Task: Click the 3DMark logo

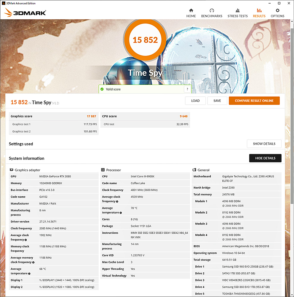Action: click(x=25, y=12)
